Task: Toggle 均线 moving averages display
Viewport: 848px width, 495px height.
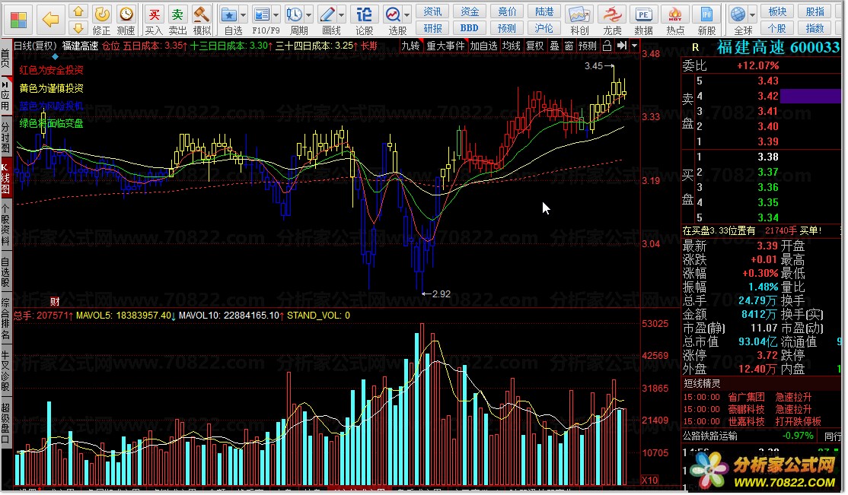Action: (x=511, y=46)
